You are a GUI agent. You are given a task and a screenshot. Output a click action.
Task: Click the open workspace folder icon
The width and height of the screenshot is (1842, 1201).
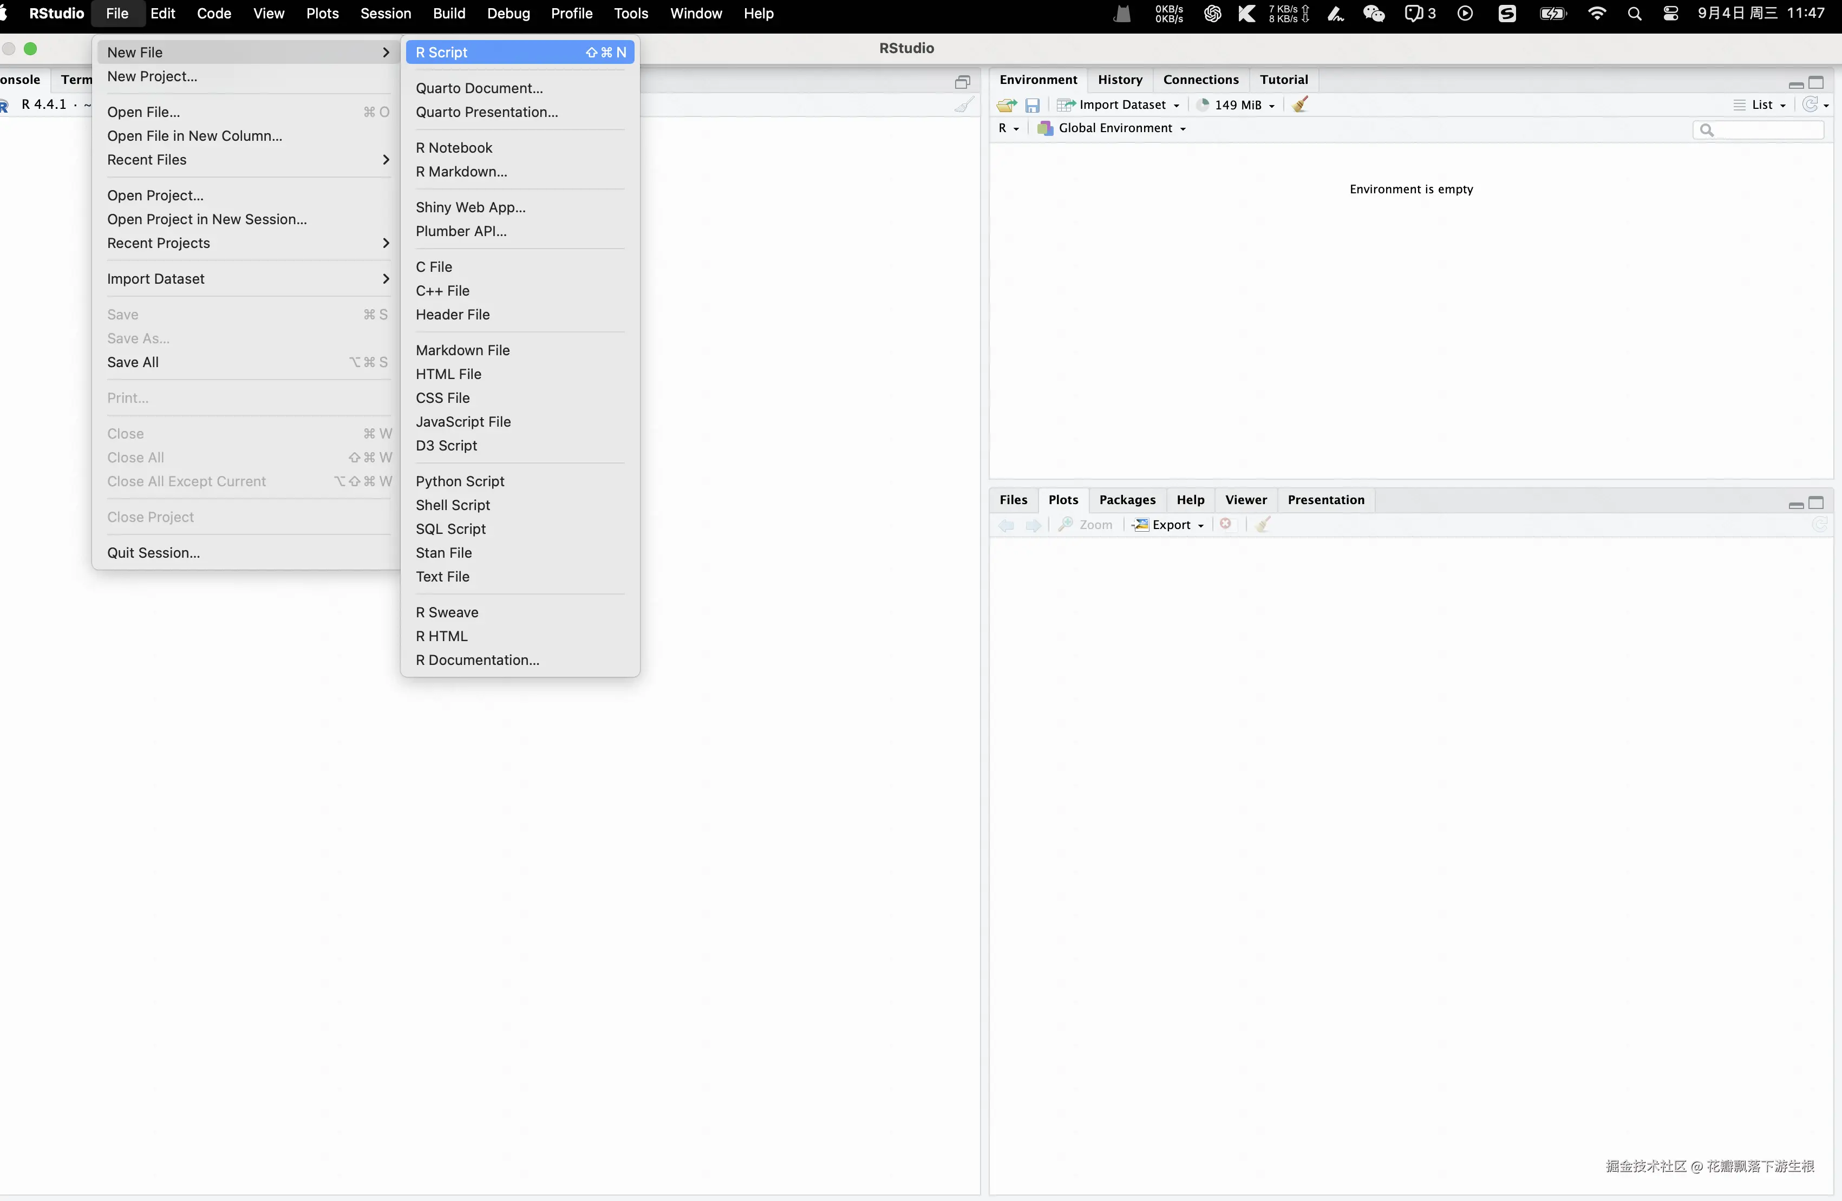tap(1006, 105)
